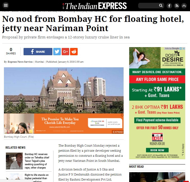Click into the header search field
This screenshot has height=182, width=190.
tap(149, 6)
